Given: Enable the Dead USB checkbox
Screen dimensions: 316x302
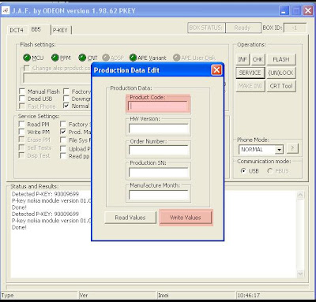Looking at the screenshot, I should click(22, 99).
